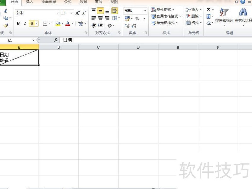
Task: Open 查找和选择 find and select
Action: [x=243, y=17]
